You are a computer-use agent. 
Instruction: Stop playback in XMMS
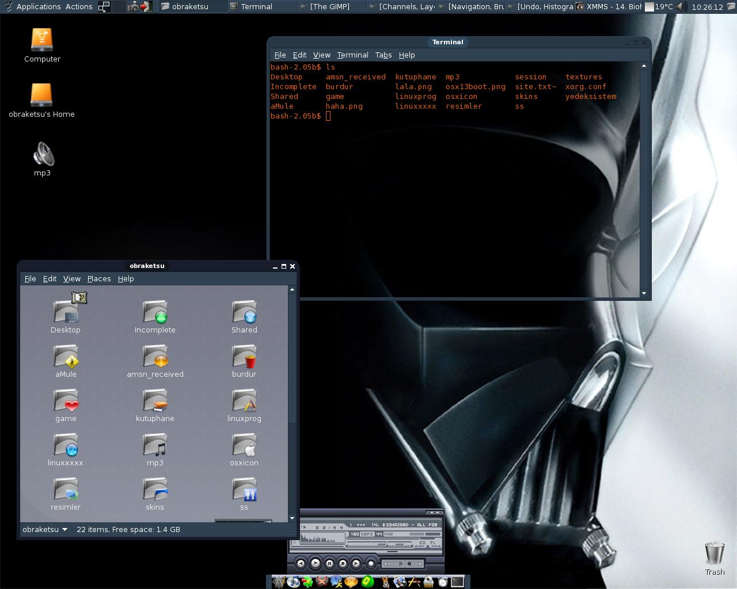coord(343,563)
